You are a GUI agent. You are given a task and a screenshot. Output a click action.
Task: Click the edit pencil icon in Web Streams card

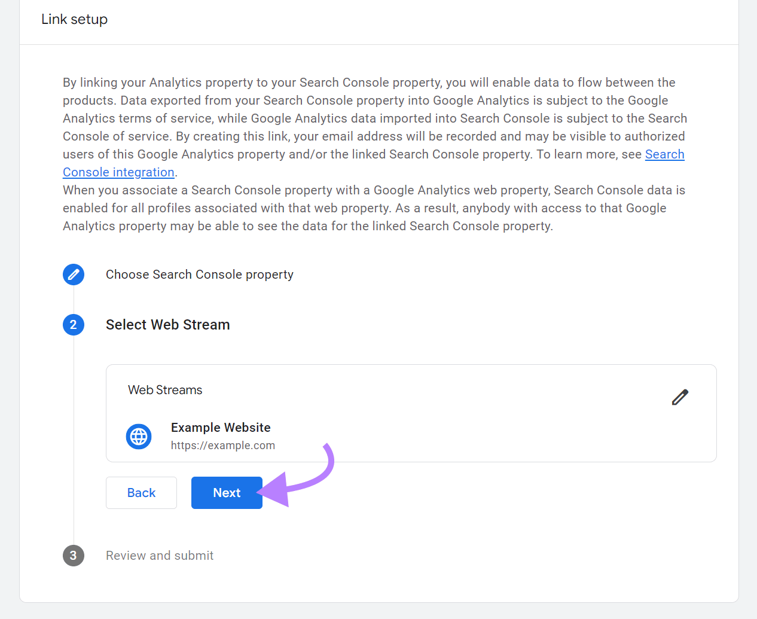pos(680,397)
